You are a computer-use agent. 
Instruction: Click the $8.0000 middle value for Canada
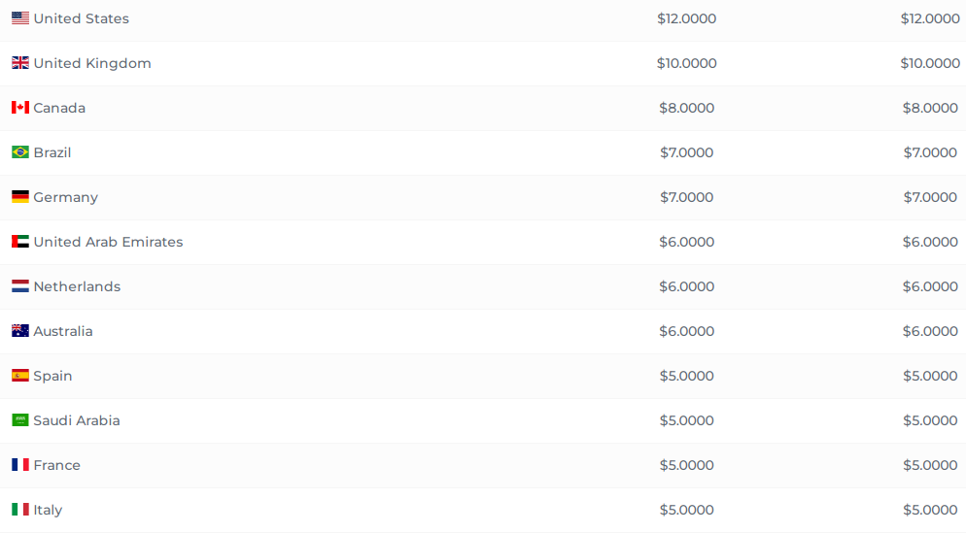(686, 108)
